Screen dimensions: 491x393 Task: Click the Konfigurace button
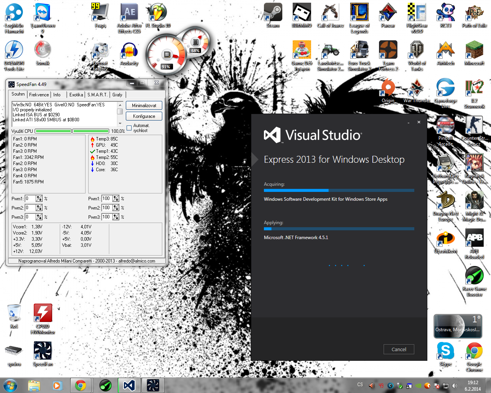pyautogui.click(x=144, y=116)
